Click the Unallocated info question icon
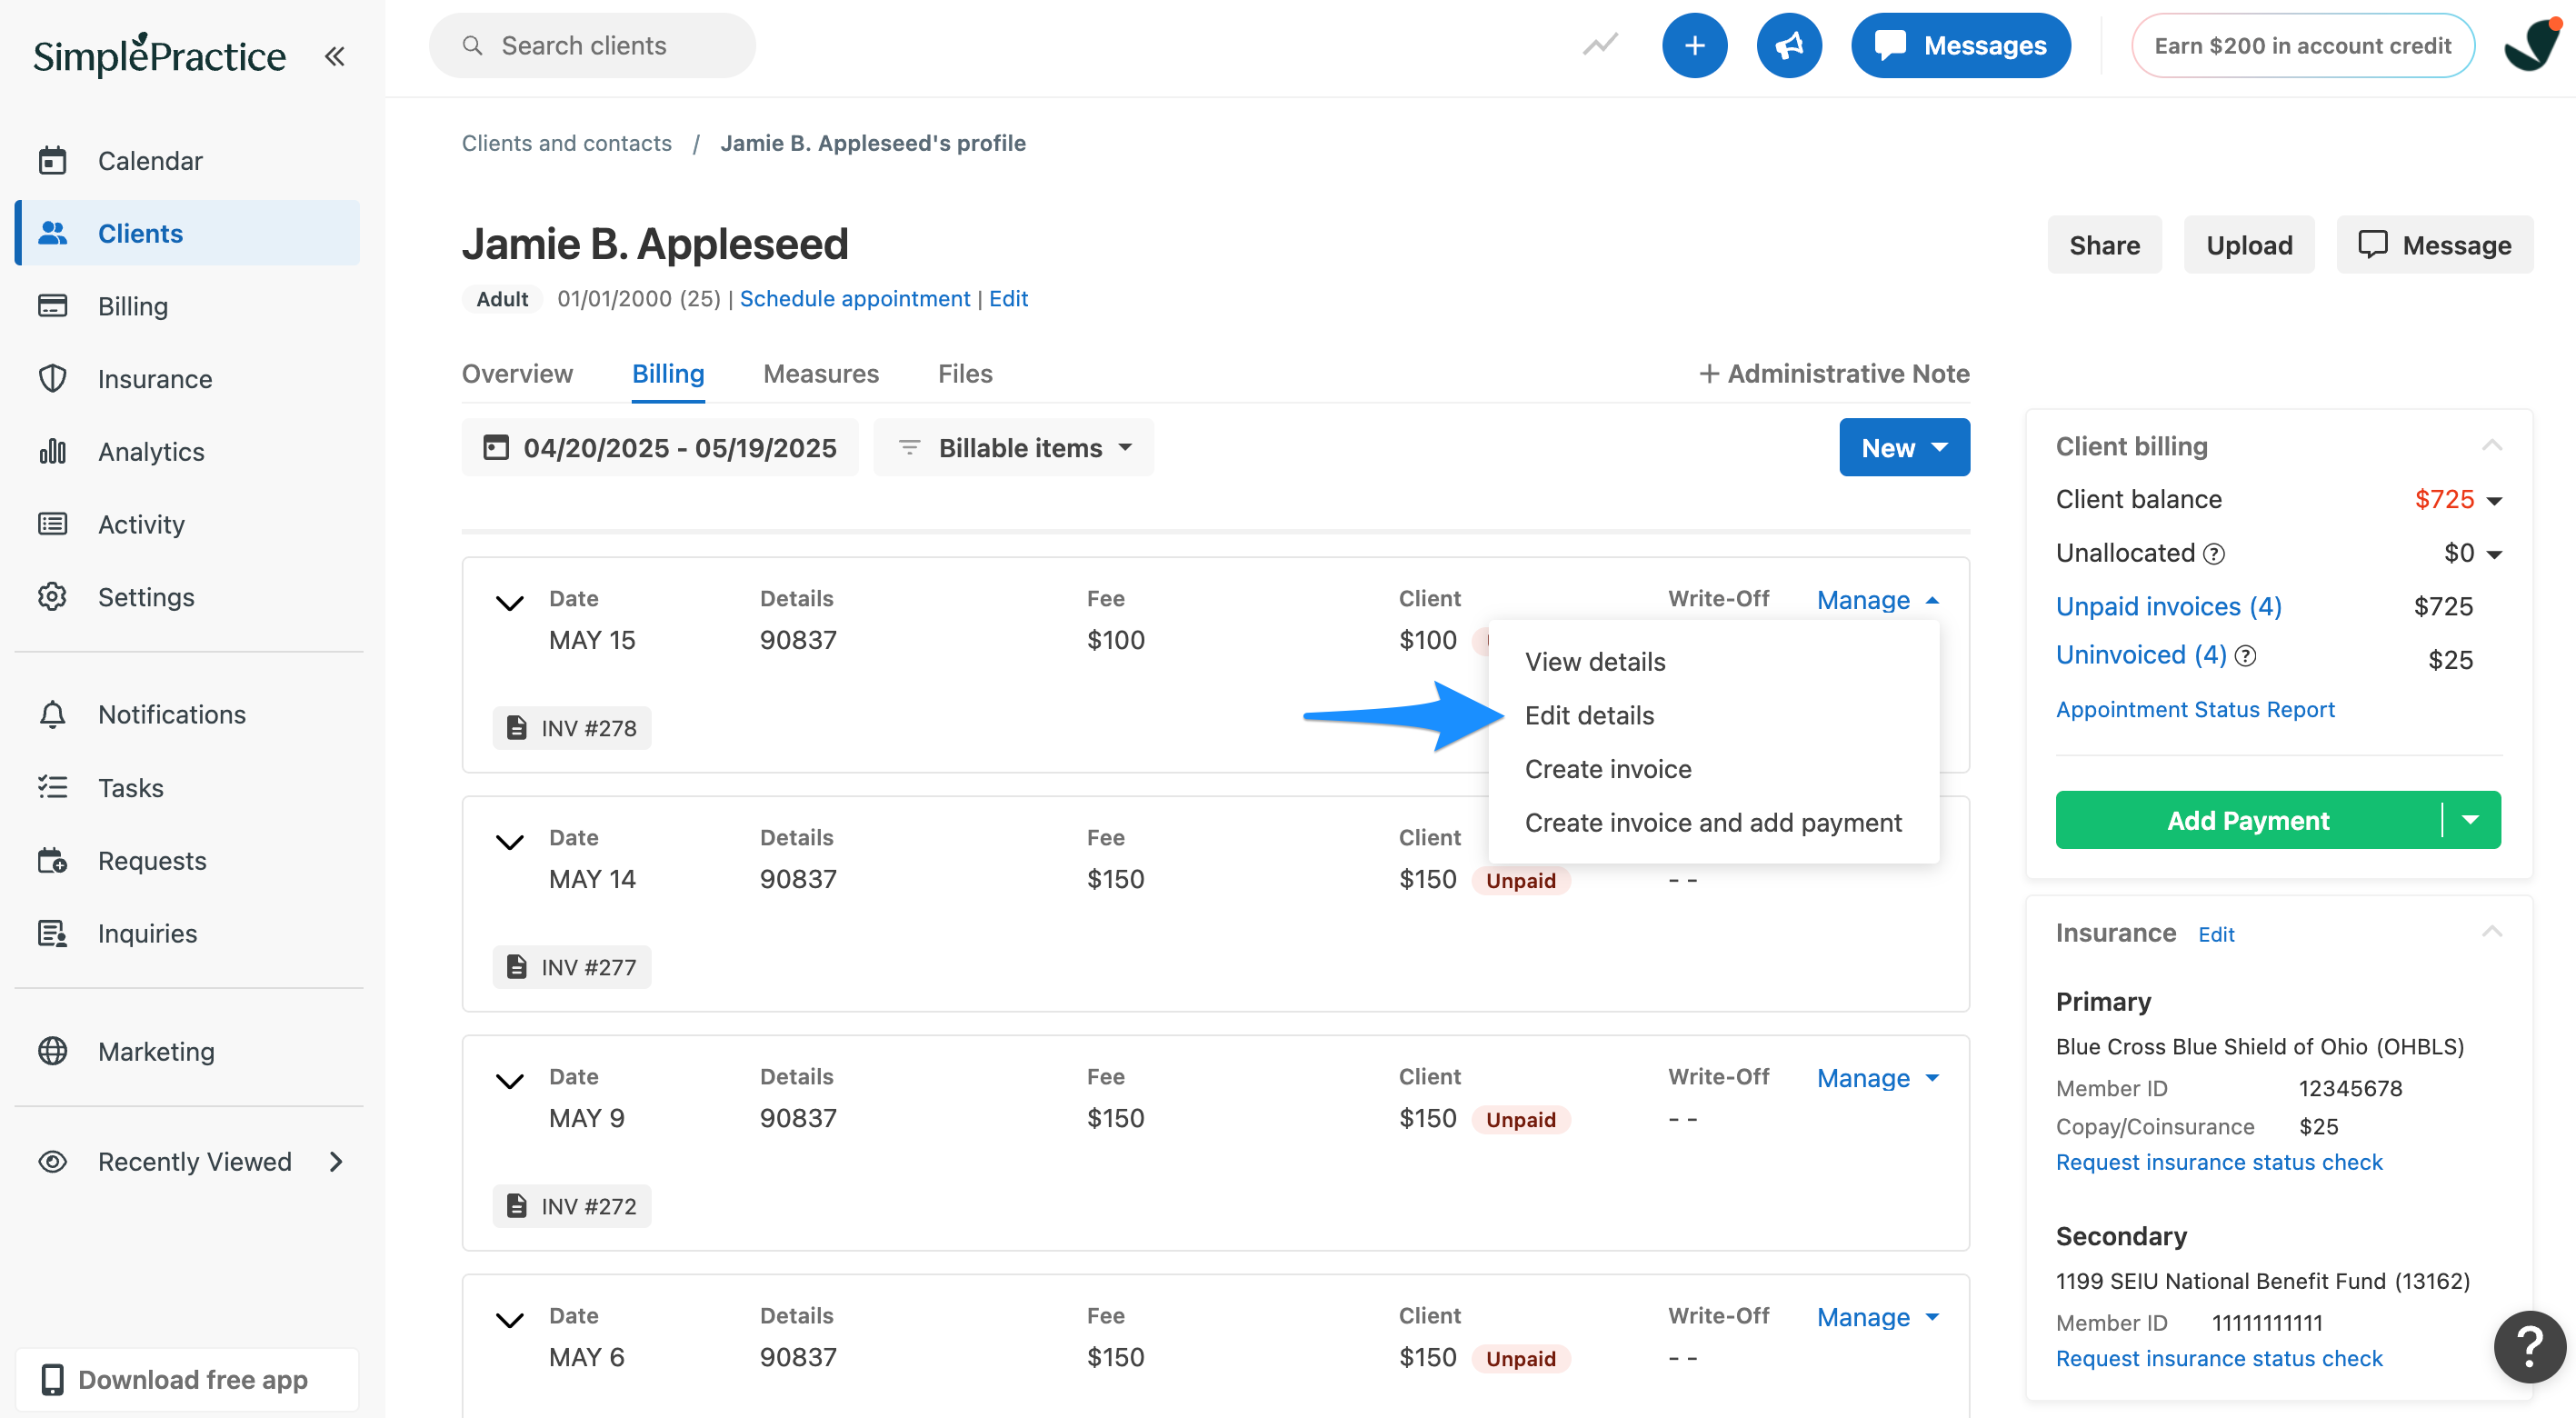Image resolution: width=2576 pixels, height=1418 pixels. 2214,554
